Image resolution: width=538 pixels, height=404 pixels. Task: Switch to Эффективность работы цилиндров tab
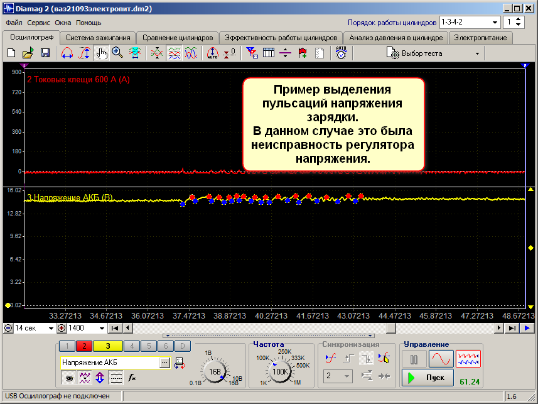(x=281, y=38)
